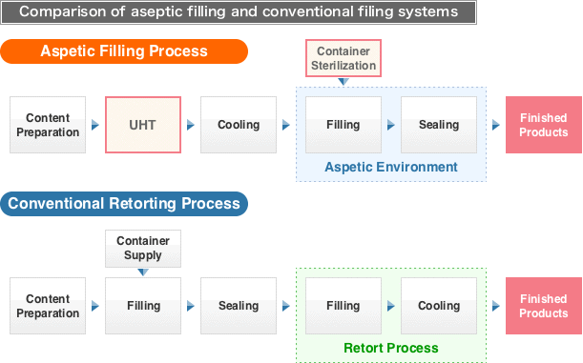Image resolution: width=583 pixels, height=363 pixels.
Task: Click the orange Aspetic Filling Process heading
Action: coord(124,51)
